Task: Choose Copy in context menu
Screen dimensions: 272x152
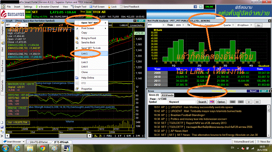Action: coord(91,33)
